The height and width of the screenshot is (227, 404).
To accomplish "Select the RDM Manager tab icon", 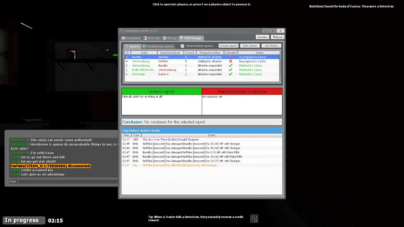I will click(x=182, y=38).
